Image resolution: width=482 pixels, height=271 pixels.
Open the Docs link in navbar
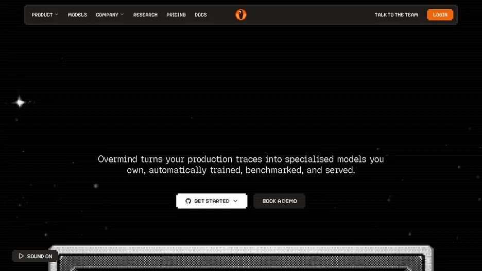[x=201, y=15]
